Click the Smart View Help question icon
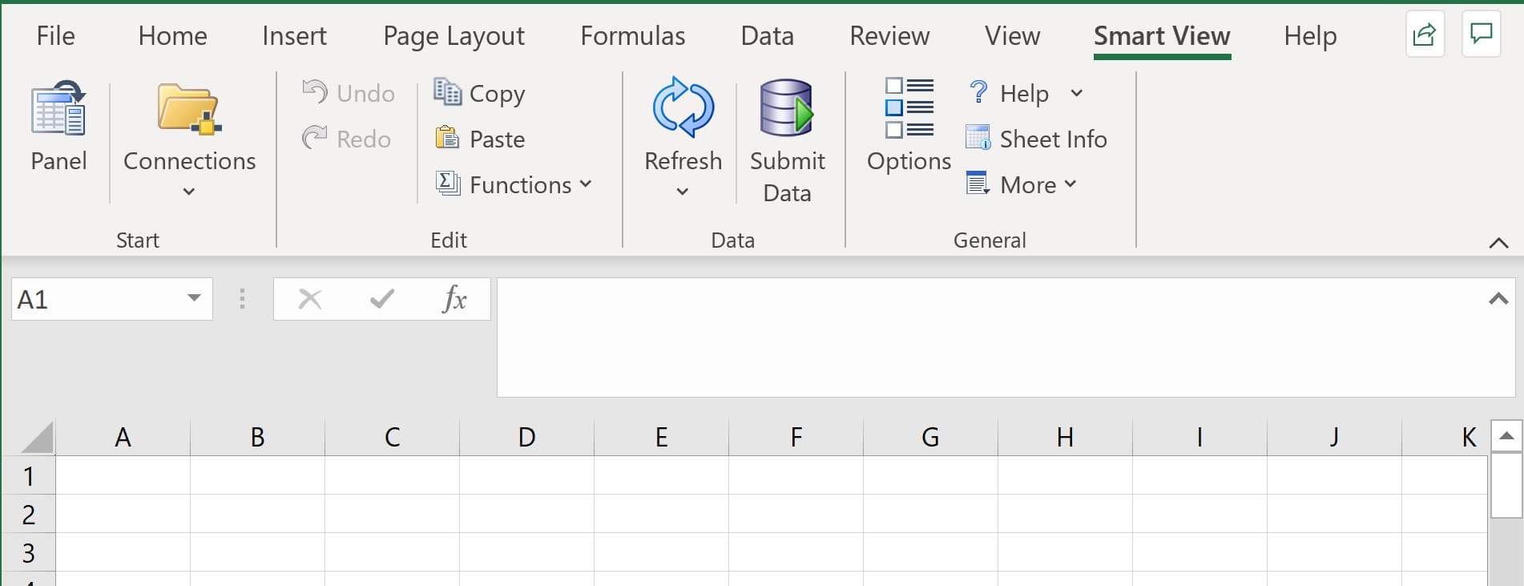1524x586 pixels. click(x=978, y=91)
